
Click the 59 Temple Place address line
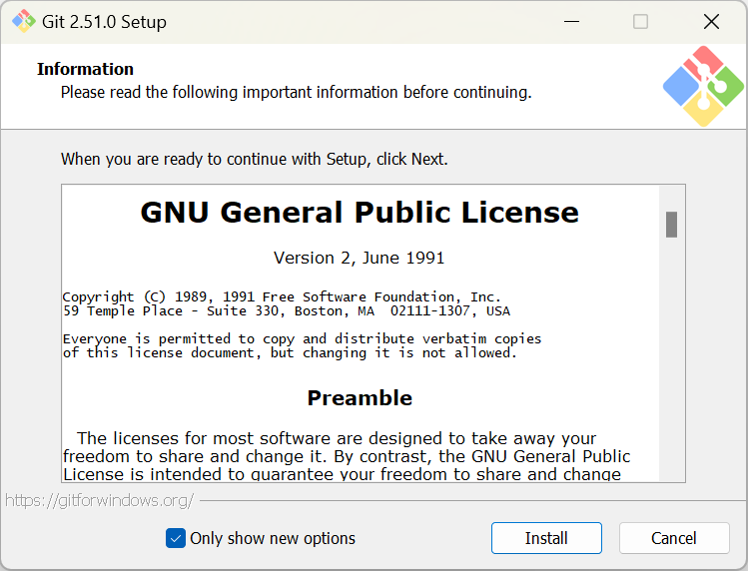287,311
